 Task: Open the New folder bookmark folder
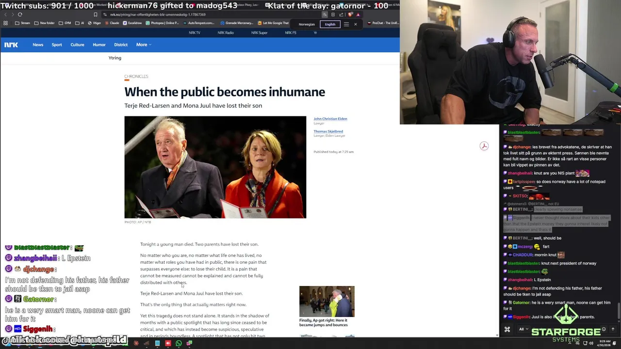[x=44, y=23]
